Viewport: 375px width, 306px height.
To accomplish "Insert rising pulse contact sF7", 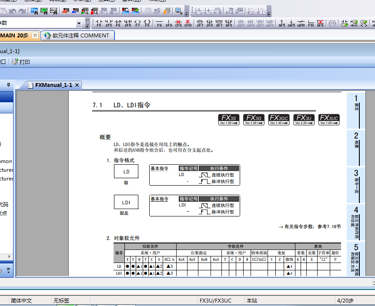I will click(200, 23).
